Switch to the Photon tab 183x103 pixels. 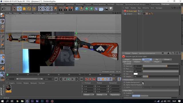(147, 62)
